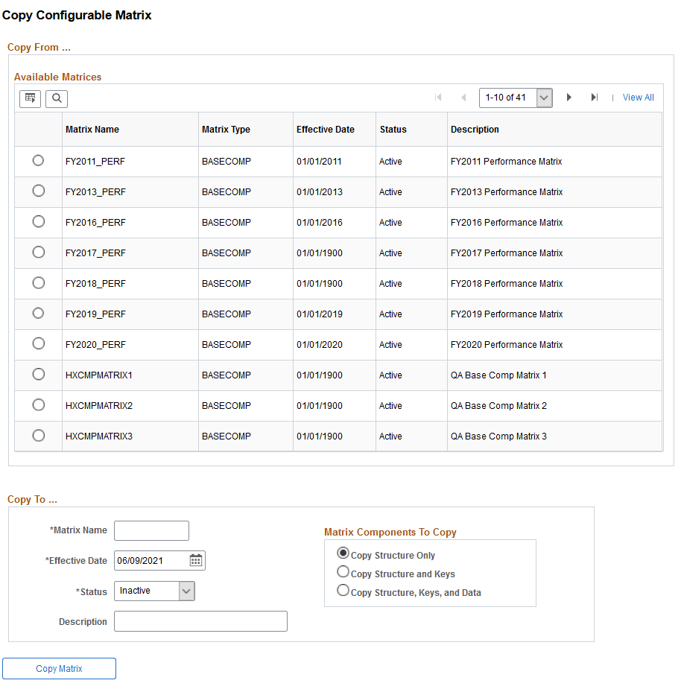This screenshot has height=689, width=681.
Task: Open the grid Personalize options icon
Action: tap(29, 98)
